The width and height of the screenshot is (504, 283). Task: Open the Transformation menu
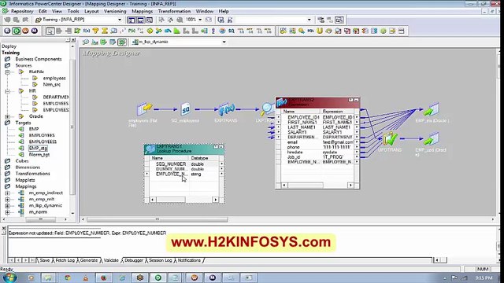pyautogui.click(x=174, y=11)
